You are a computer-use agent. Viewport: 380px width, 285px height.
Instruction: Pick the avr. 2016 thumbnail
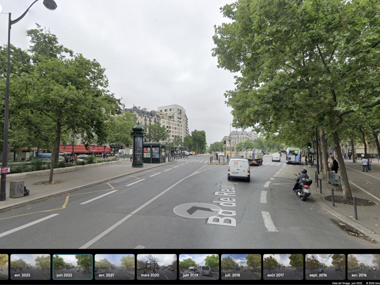[364, 266]
